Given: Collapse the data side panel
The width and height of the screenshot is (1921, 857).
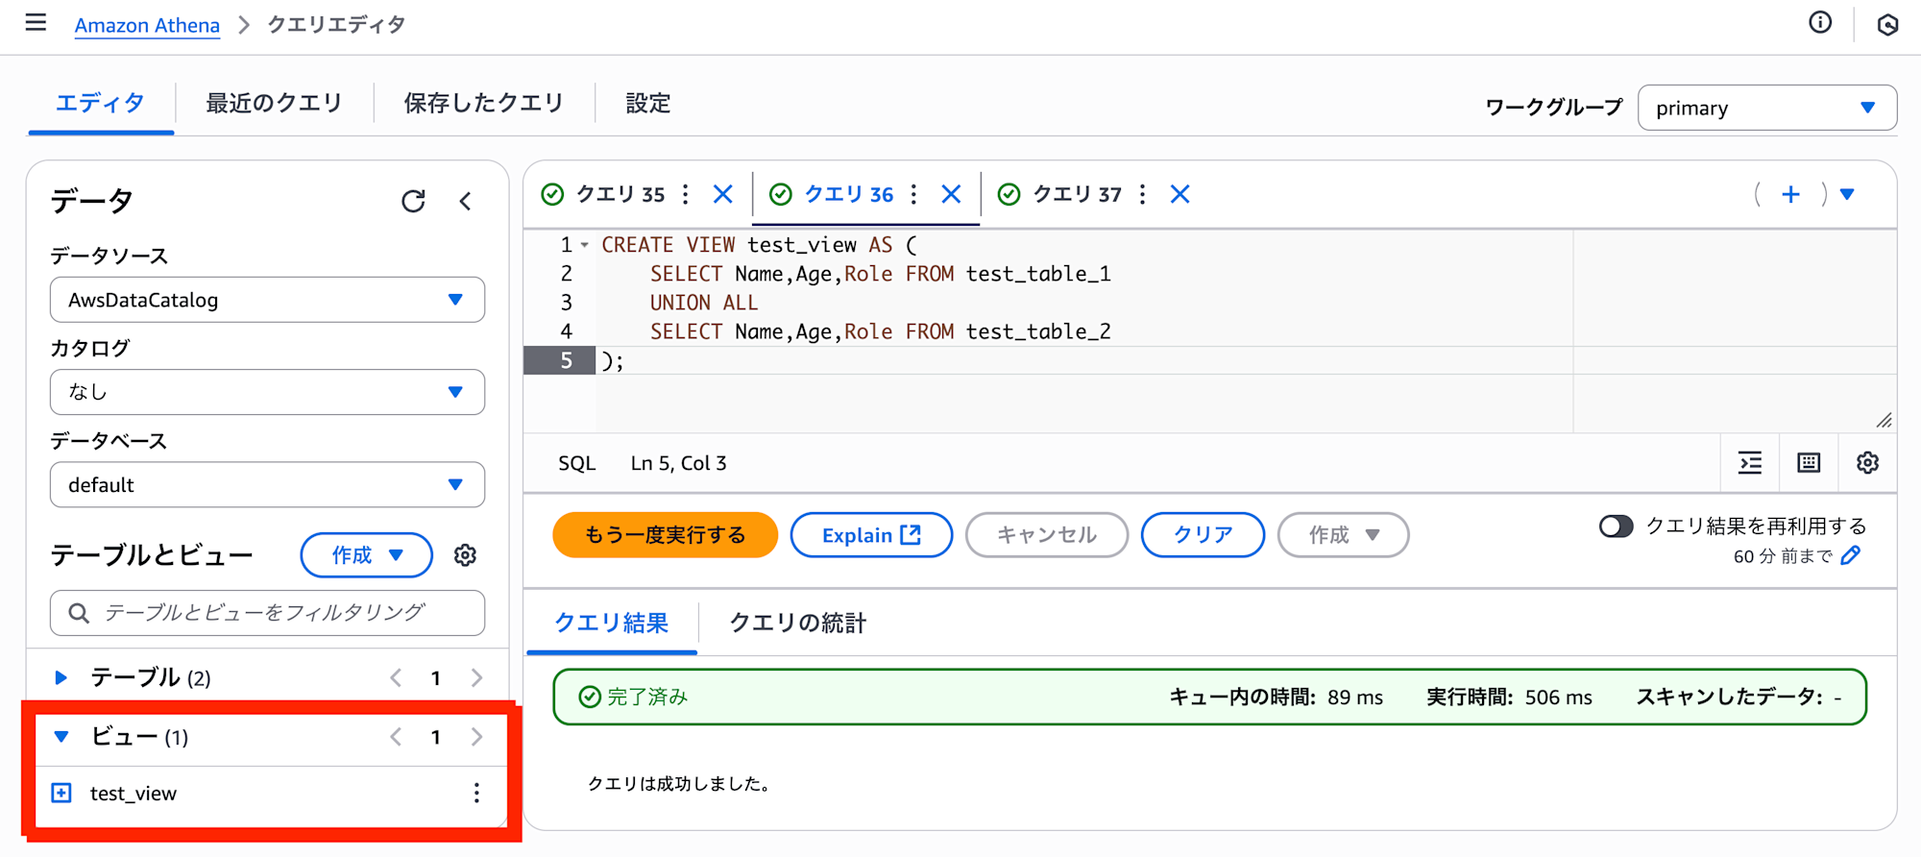Looking at the screenshot, I should (466, 201).
